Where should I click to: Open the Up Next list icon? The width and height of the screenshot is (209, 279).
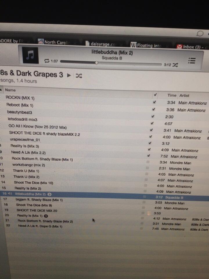[x=192, y=61]
